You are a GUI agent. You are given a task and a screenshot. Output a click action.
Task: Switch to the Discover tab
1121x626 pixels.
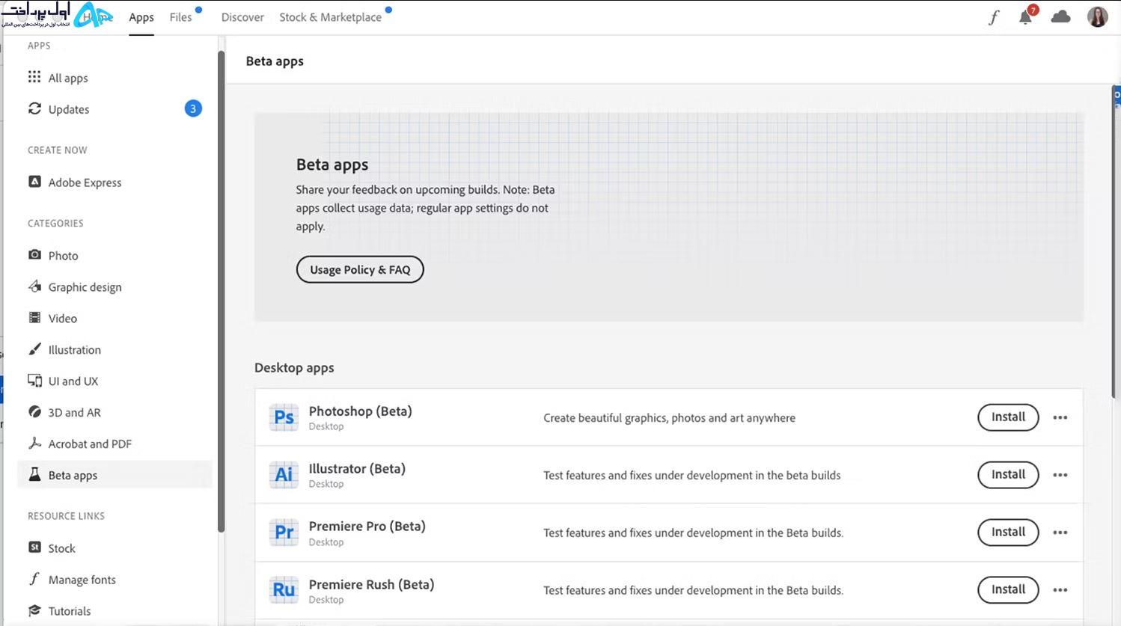[x=242, y=17]
